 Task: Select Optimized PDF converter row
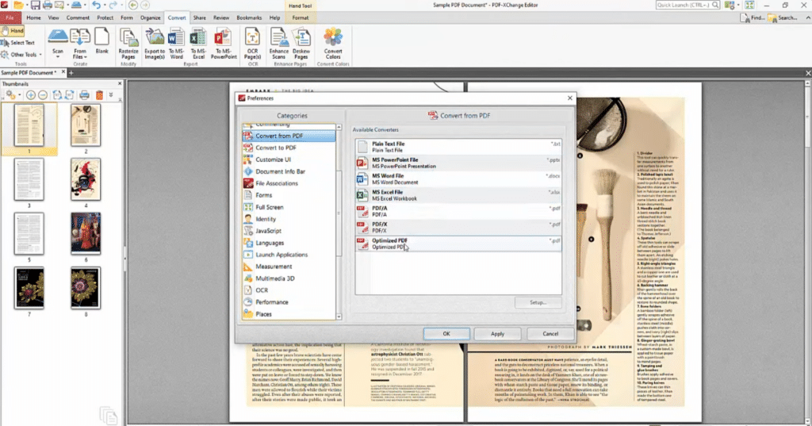[458, 244]
